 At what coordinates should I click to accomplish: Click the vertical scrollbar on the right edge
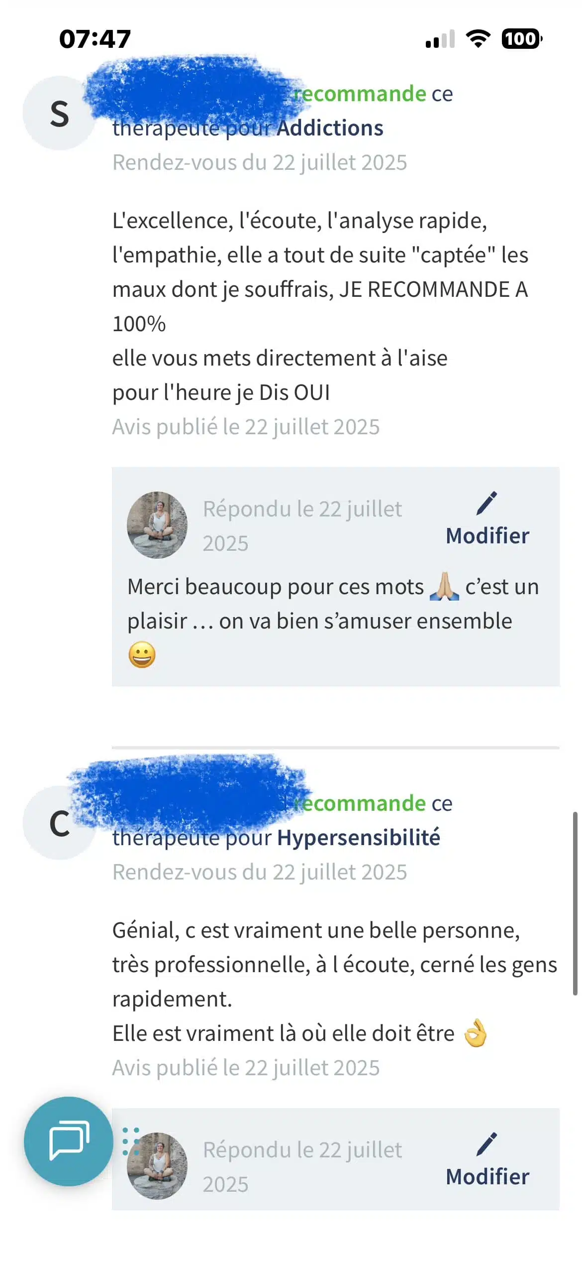point(575,902)
